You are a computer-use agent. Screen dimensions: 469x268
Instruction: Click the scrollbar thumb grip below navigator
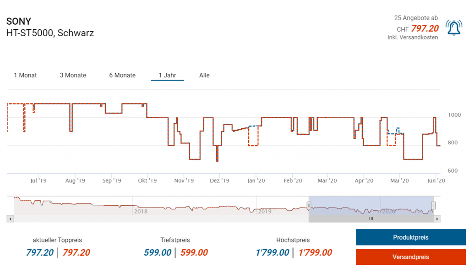(371, 219)
